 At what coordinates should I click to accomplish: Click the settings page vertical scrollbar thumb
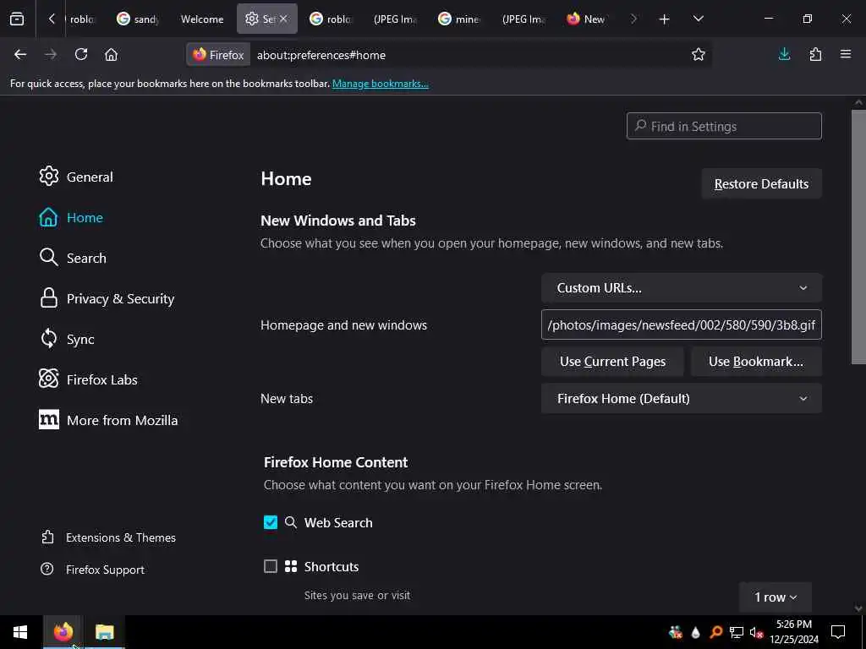[x=858, y=237]
